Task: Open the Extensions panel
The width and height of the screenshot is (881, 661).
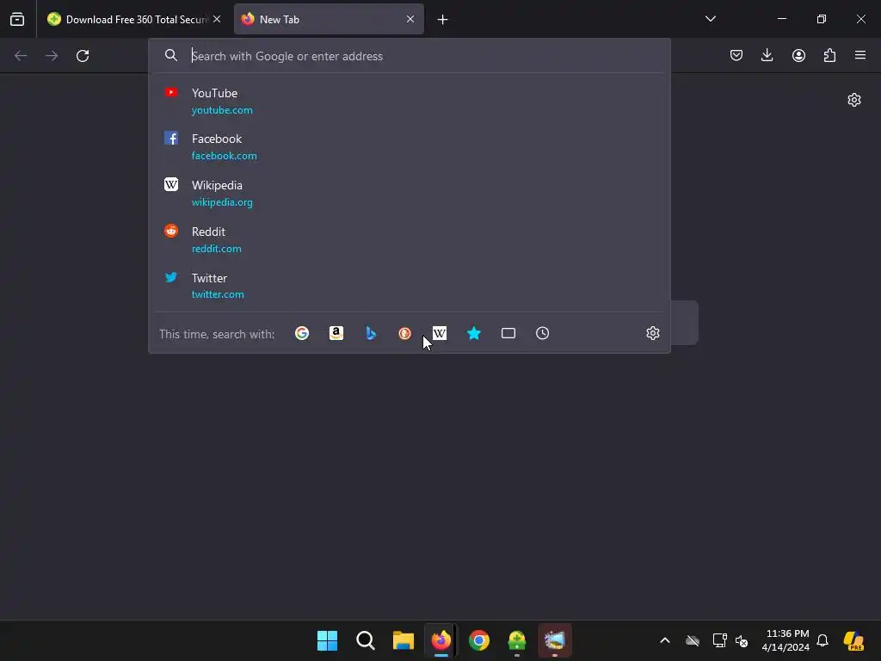Action: [x=829, y=55]
